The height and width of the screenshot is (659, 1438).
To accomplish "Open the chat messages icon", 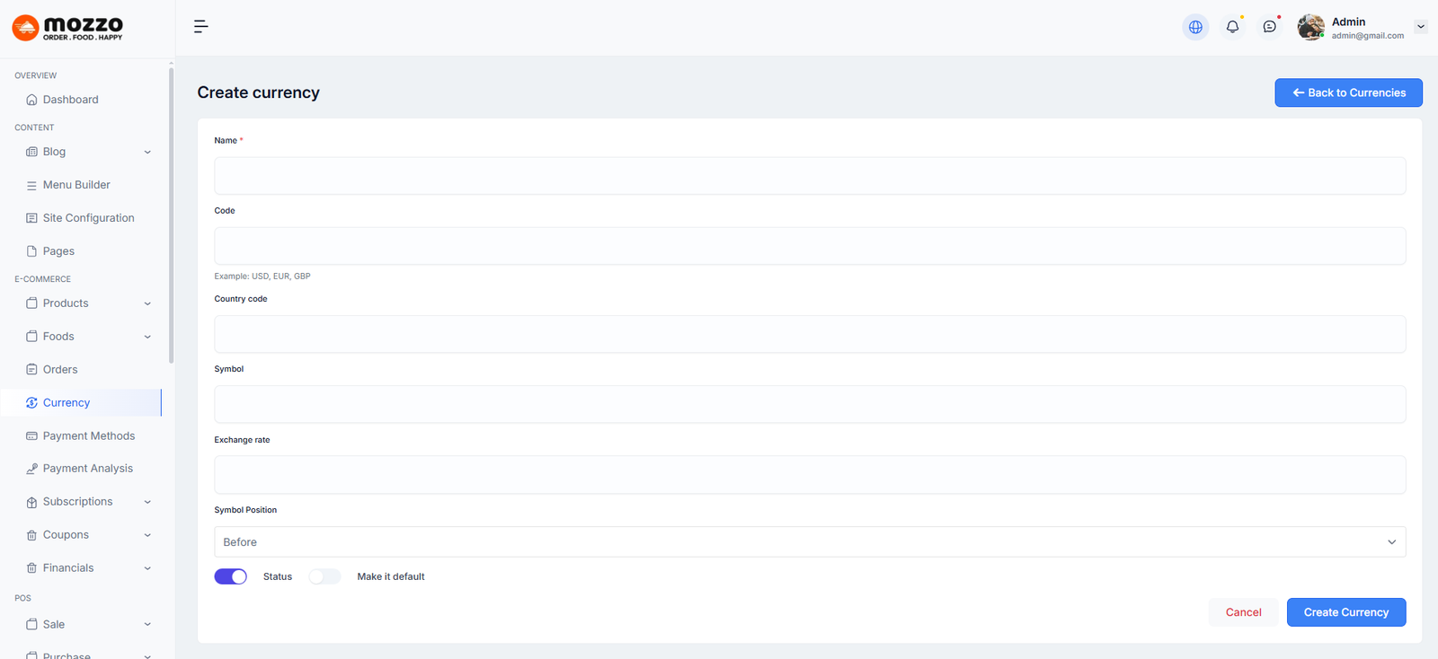I will click(1269, 27).
